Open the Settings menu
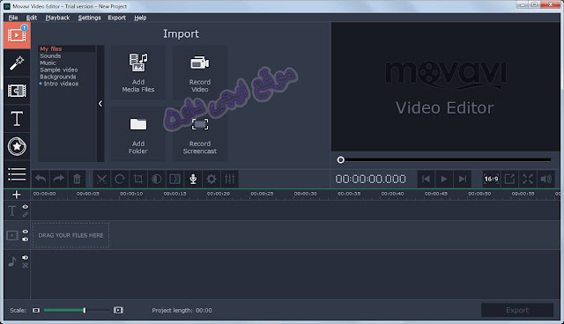 90,18
